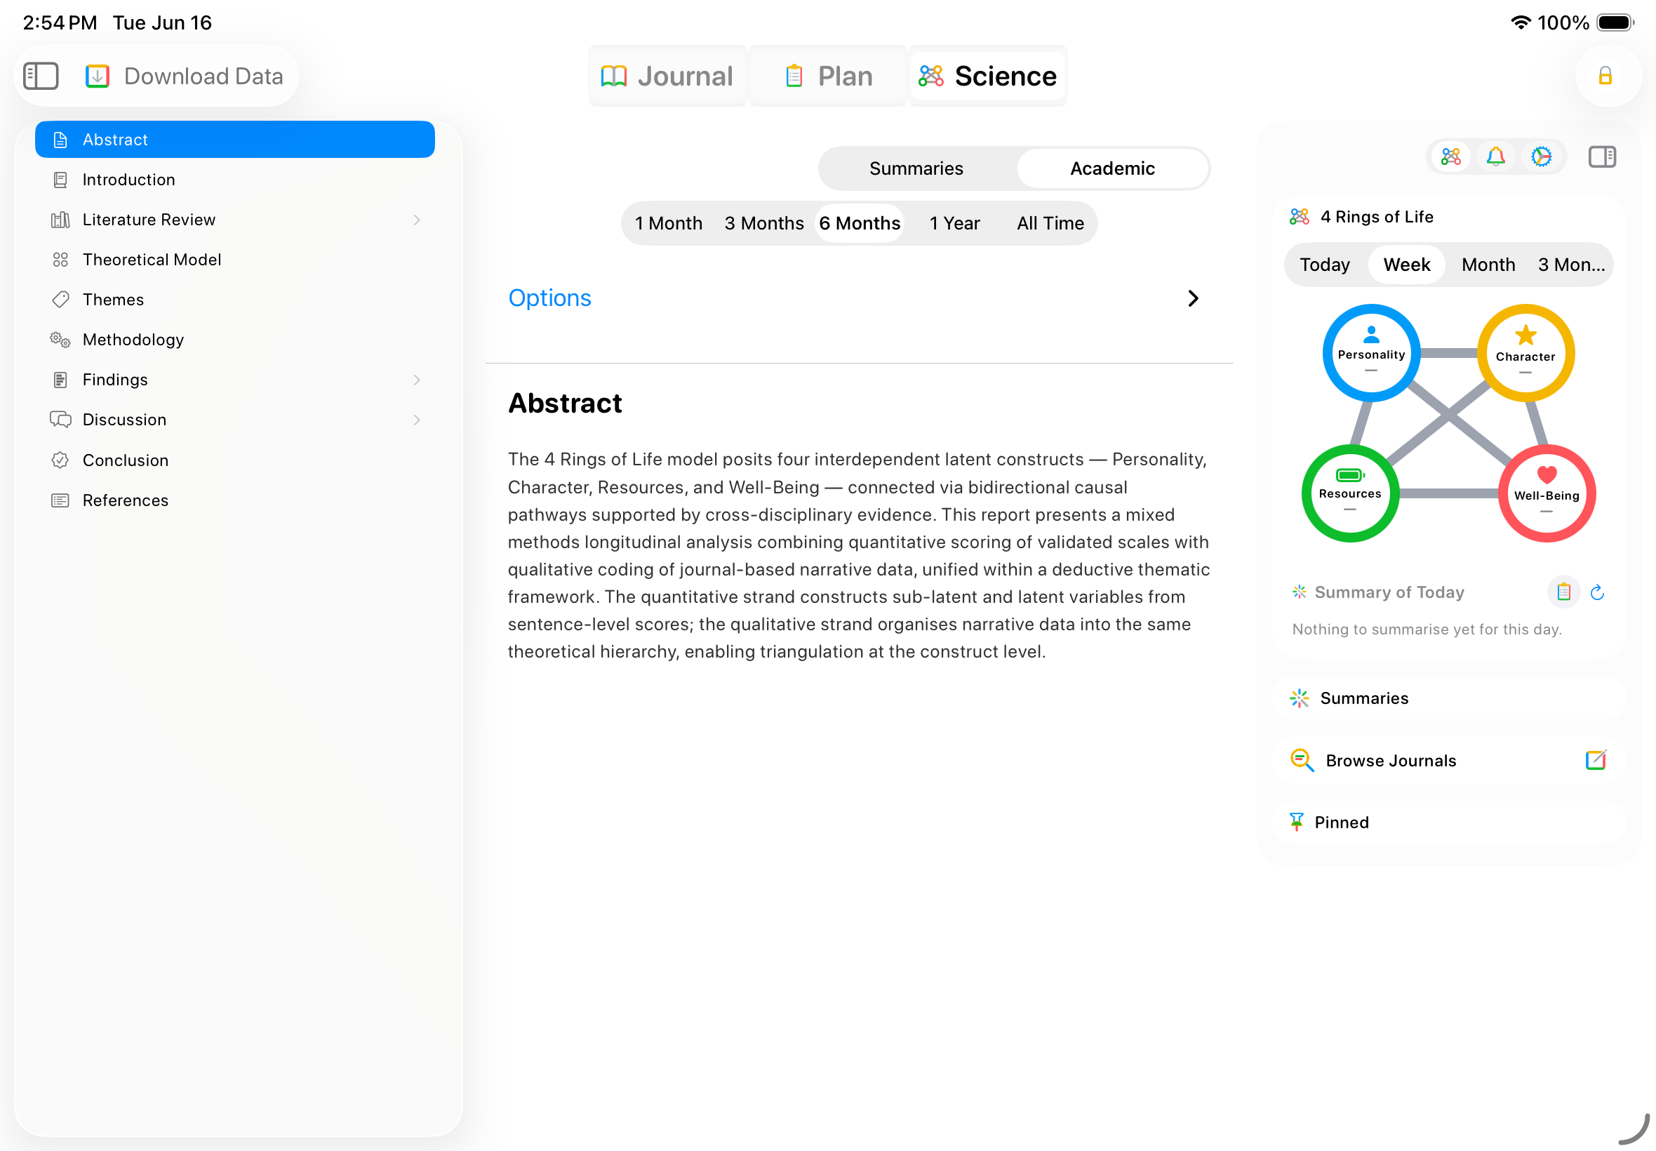1656x1151 pixels.
Task: Click the Pinned pushpin icon
Action: [1296, 822]
